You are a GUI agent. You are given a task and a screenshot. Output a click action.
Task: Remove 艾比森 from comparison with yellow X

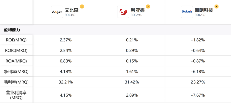[82, 7]
